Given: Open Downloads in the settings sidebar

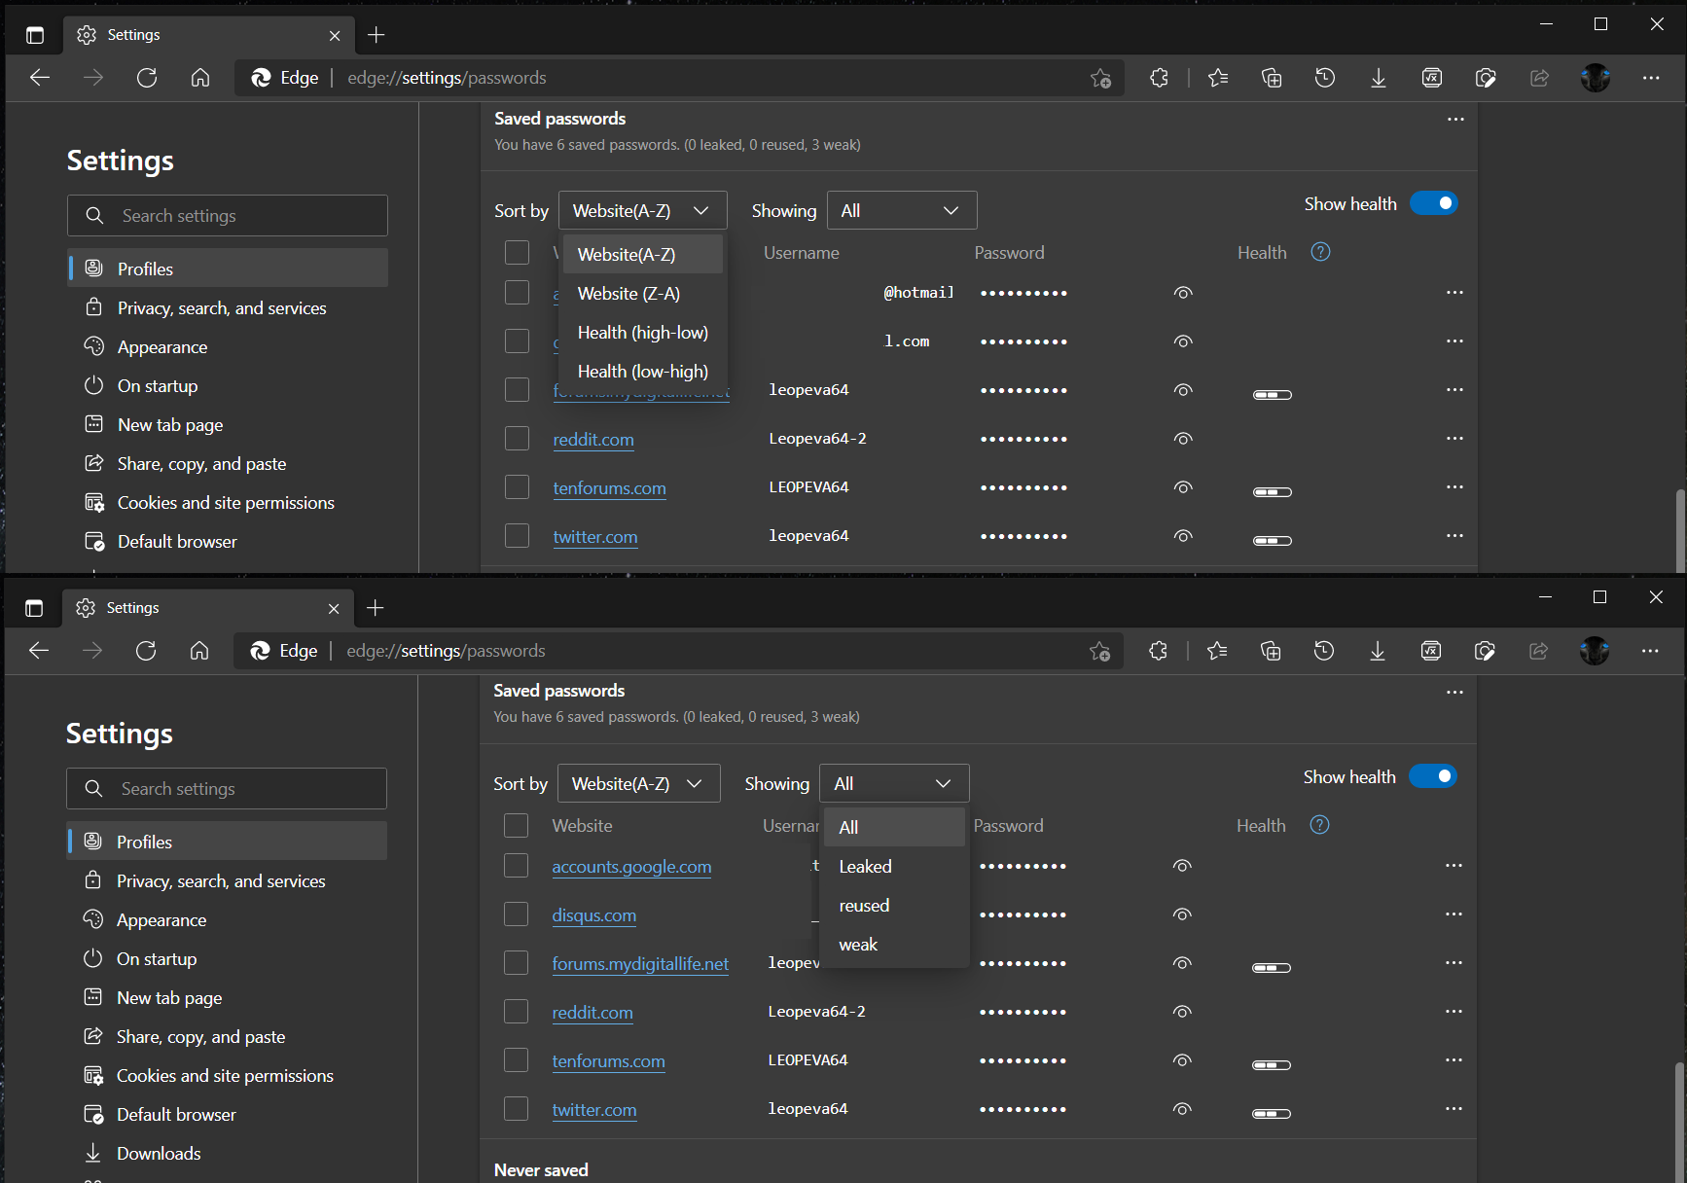Looking at the screenshot, I should pos(159,1153).
